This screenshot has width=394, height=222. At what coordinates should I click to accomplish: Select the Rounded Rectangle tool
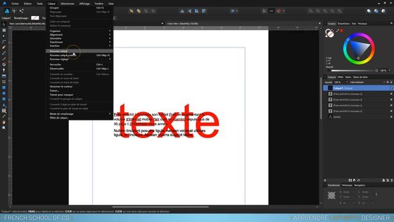pyautogui.click(x=4, y=99)
